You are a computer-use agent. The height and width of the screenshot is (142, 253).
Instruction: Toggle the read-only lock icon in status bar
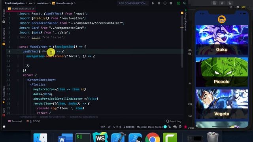[x=170, y=127]
